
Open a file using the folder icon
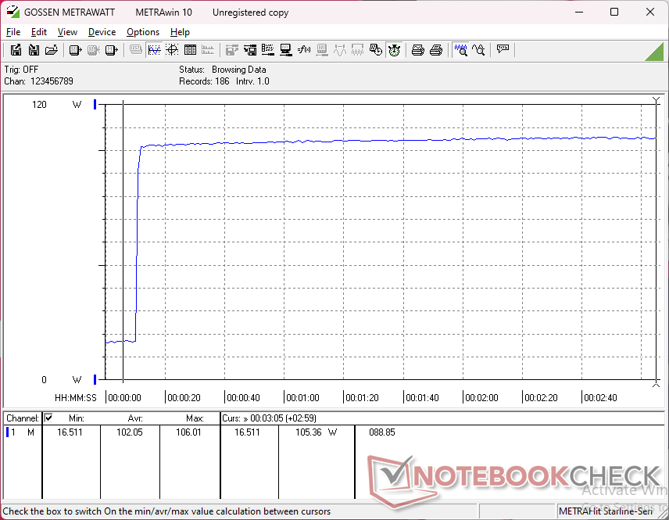point(52,50)
